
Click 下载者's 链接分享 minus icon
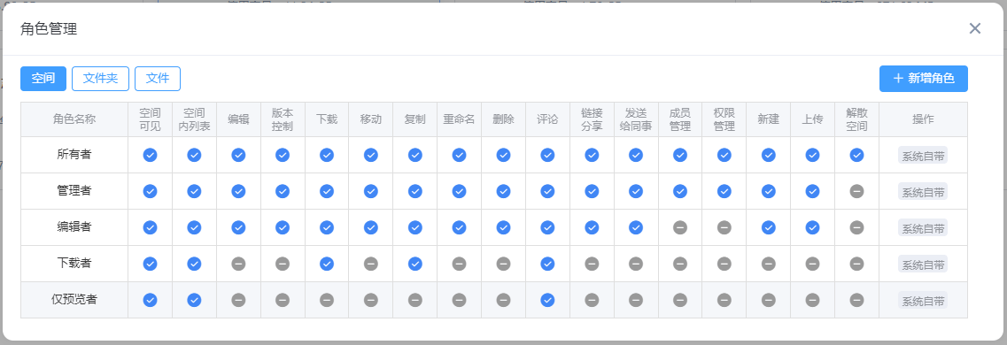[x=592, y=264]
